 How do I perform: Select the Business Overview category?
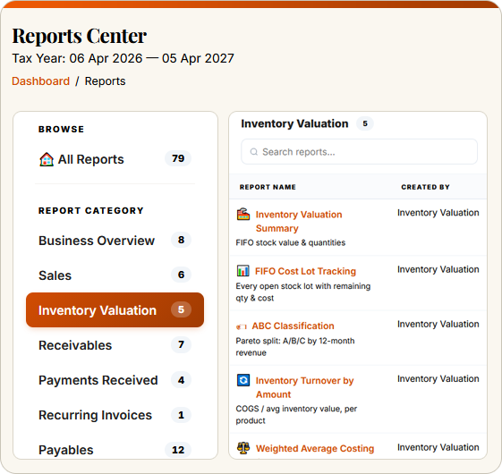(x=115, y=241)
